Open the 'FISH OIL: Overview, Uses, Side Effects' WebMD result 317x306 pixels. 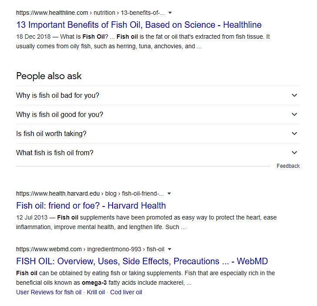[142, 261]
